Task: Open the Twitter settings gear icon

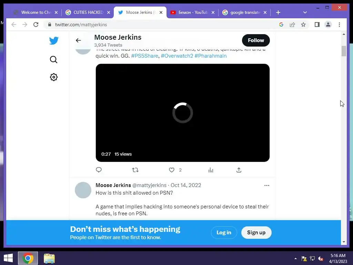Action: (53, 77)
